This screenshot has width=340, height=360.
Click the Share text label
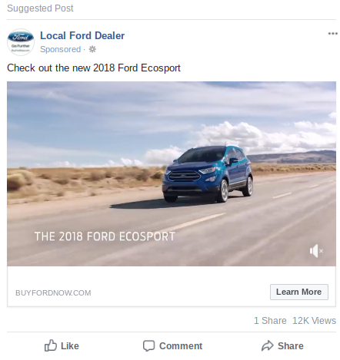291,346
